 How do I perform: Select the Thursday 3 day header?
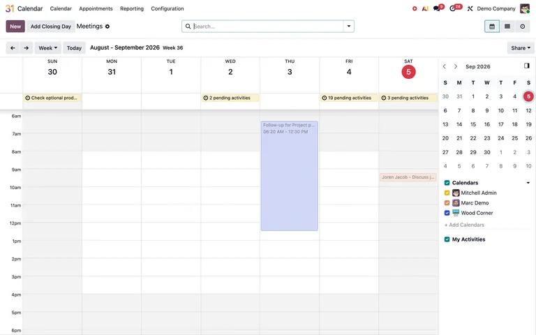290,72
